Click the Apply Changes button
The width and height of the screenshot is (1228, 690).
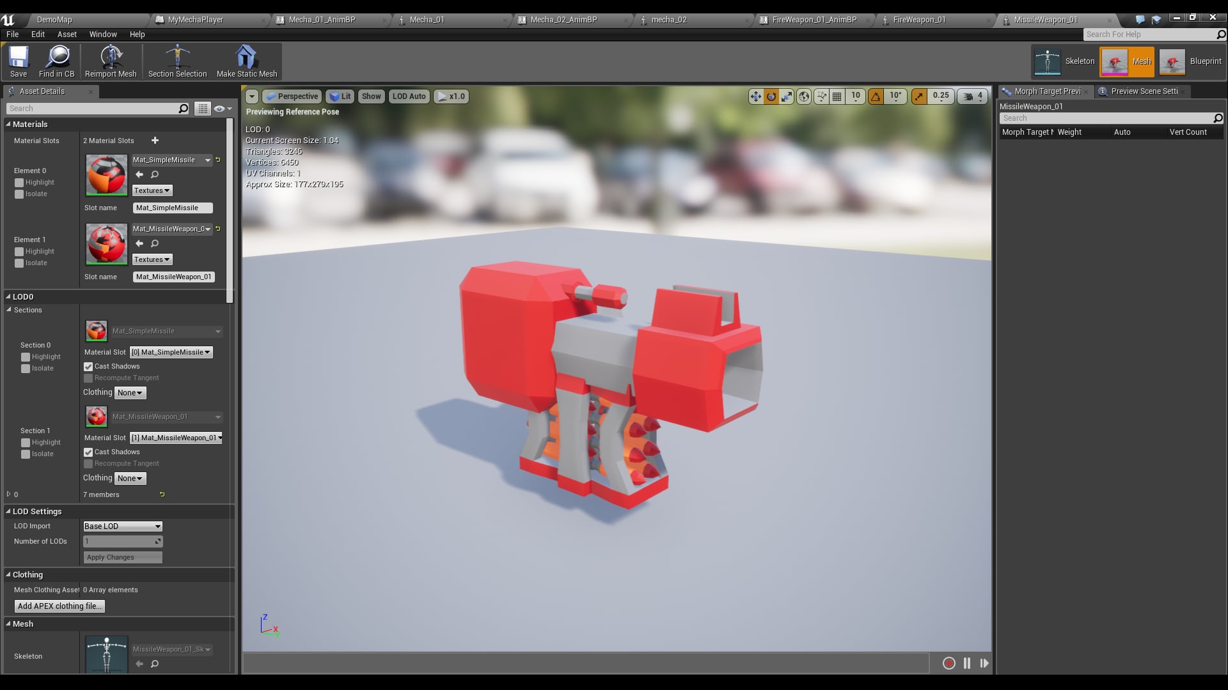tap(122, 556)
